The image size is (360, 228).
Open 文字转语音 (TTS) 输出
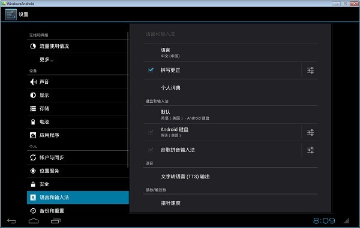(x=230, y=177)
